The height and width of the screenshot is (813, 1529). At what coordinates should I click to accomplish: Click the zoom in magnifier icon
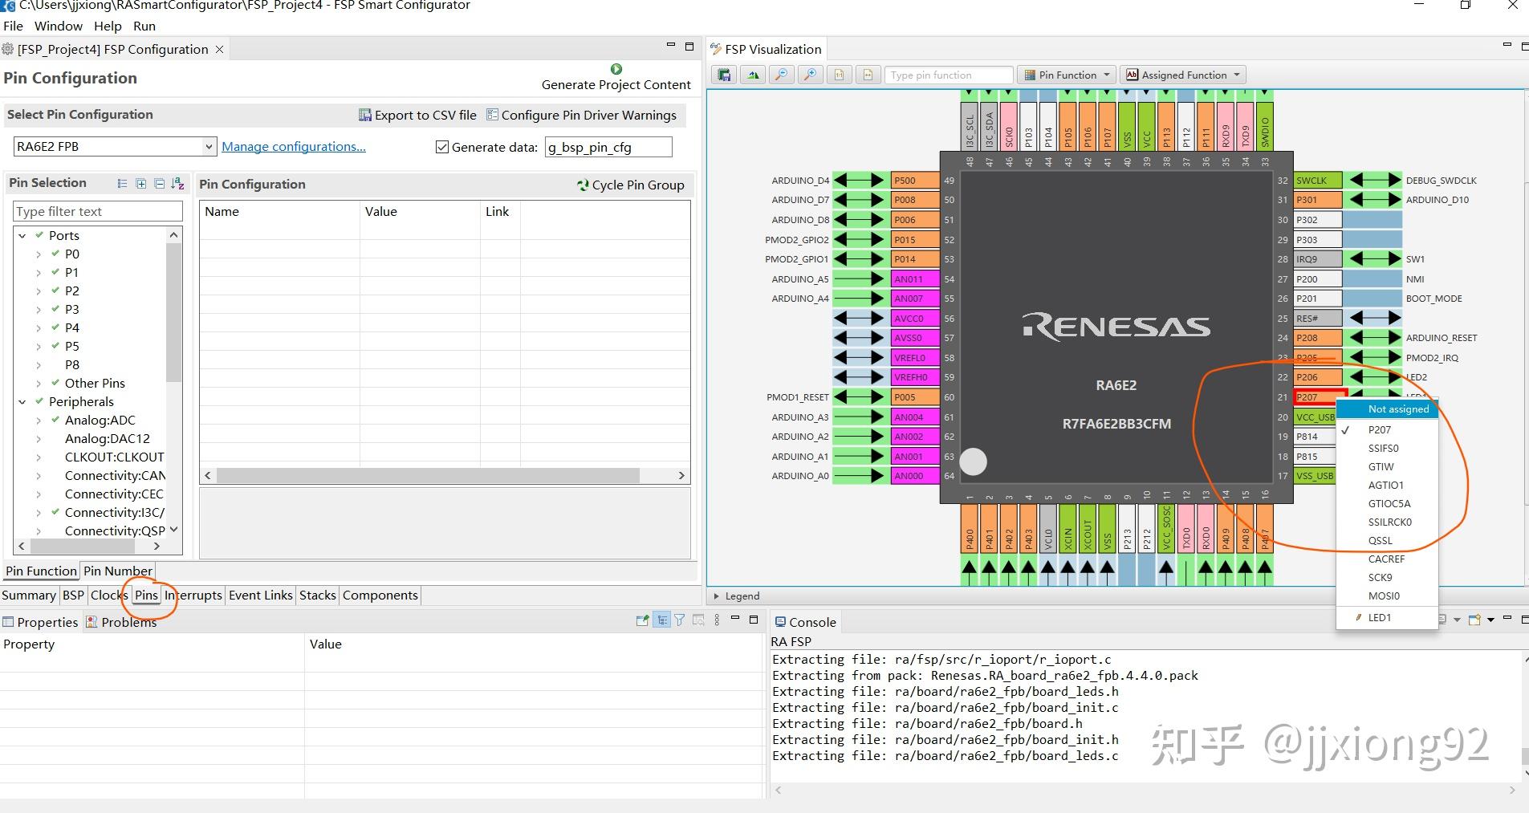point(811,75)
